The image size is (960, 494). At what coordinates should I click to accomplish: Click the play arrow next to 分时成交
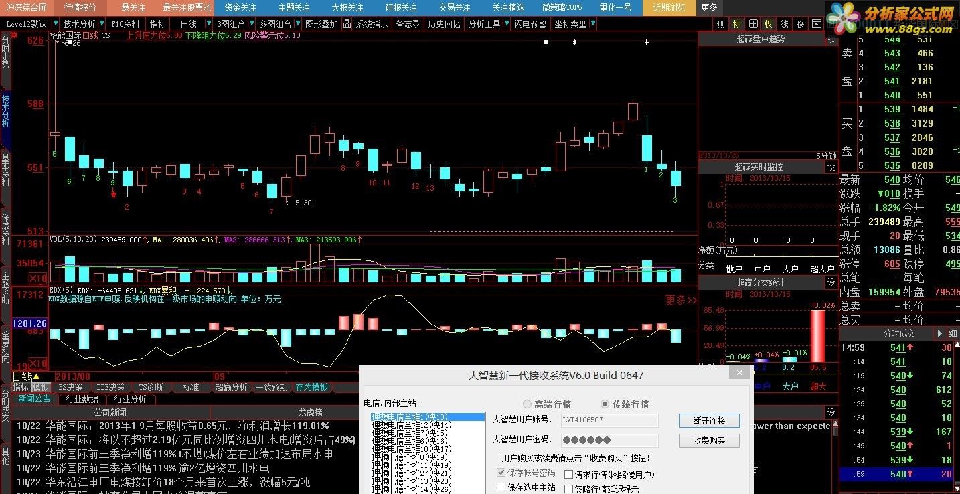pos(940,333)
